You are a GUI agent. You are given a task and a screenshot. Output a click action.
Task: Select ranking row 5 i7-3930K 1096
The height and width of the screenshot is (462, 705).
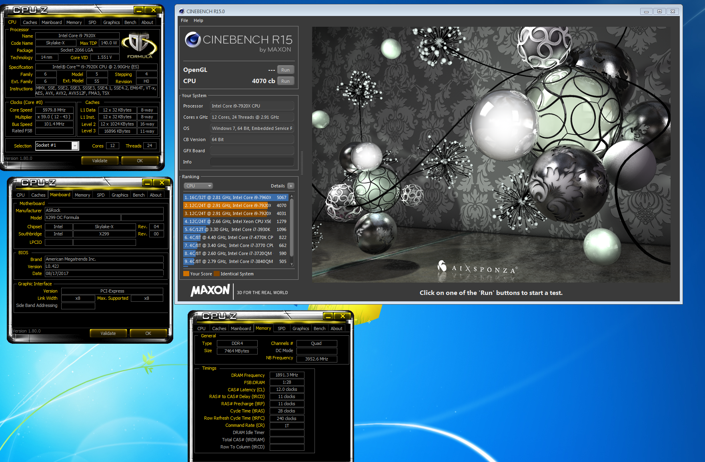pos(236,229)
